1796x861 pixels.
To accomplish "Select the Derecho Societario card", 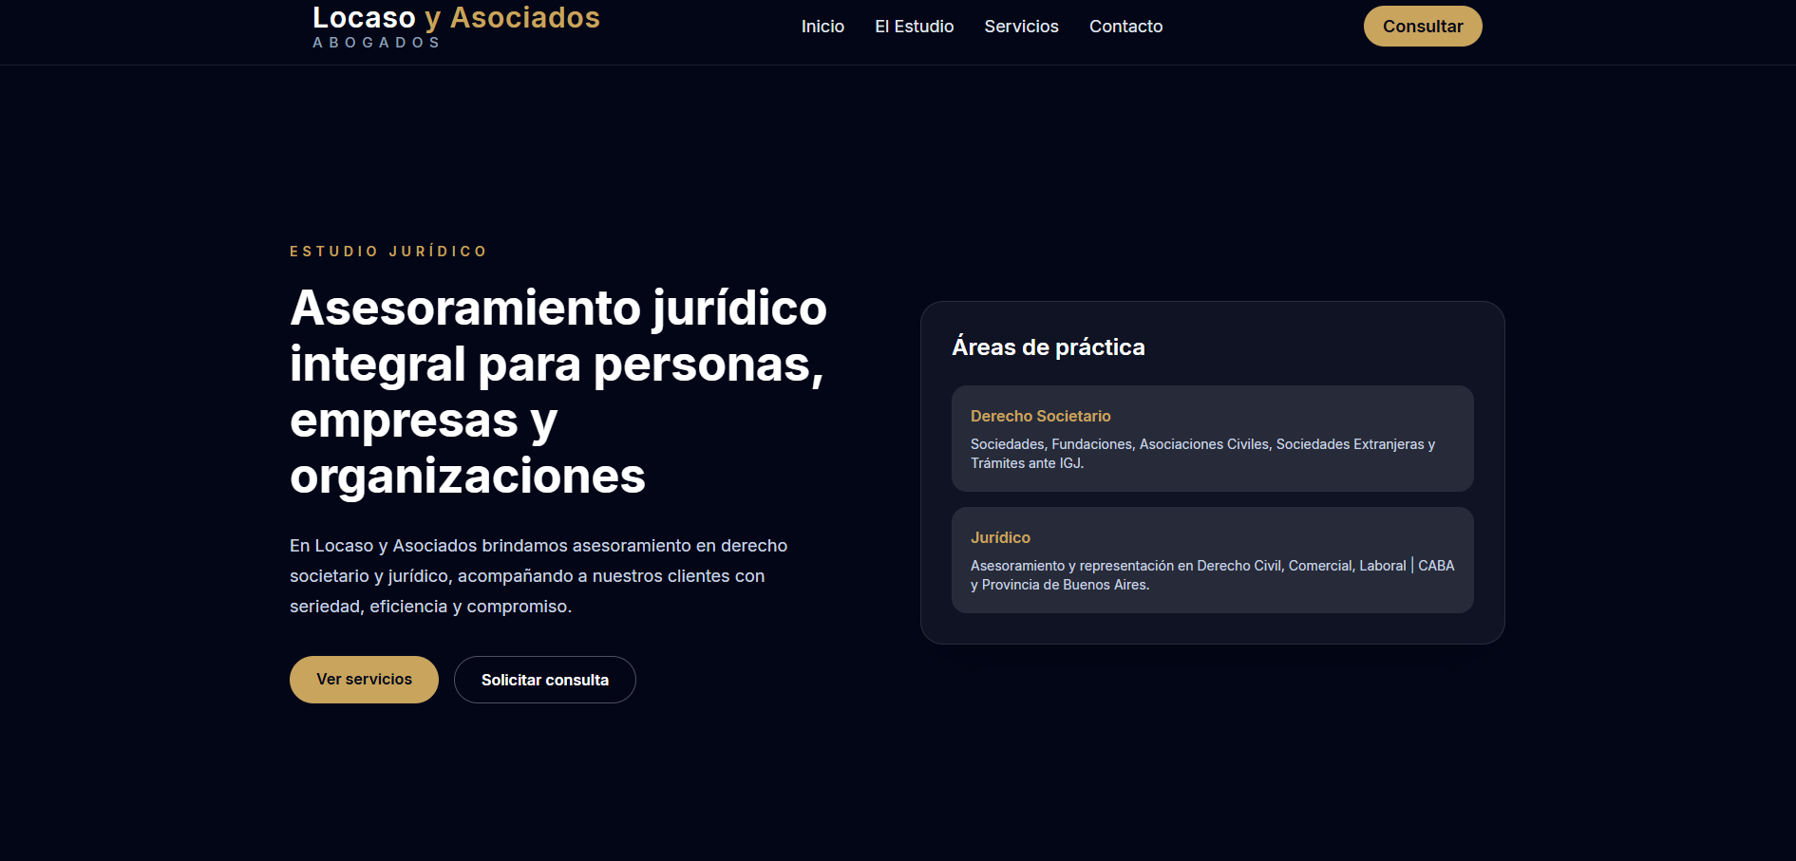I will [x=1213, y=439].
